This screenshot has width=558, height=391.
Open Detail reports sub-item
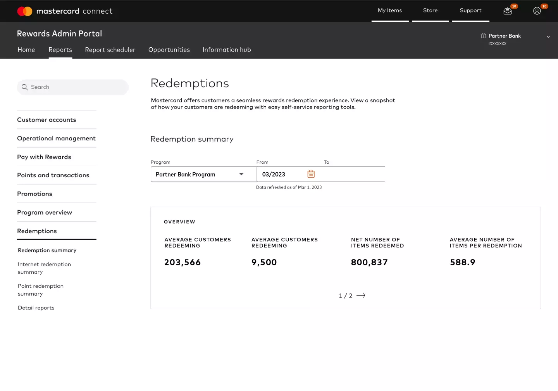[36, 308]
